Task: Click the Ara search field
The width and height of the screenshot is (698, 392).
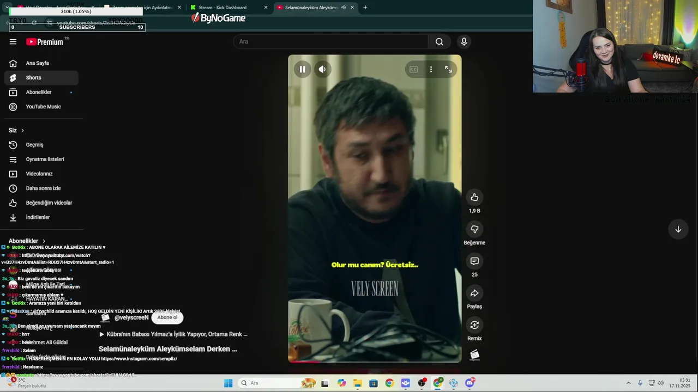Action: (331, 42)
